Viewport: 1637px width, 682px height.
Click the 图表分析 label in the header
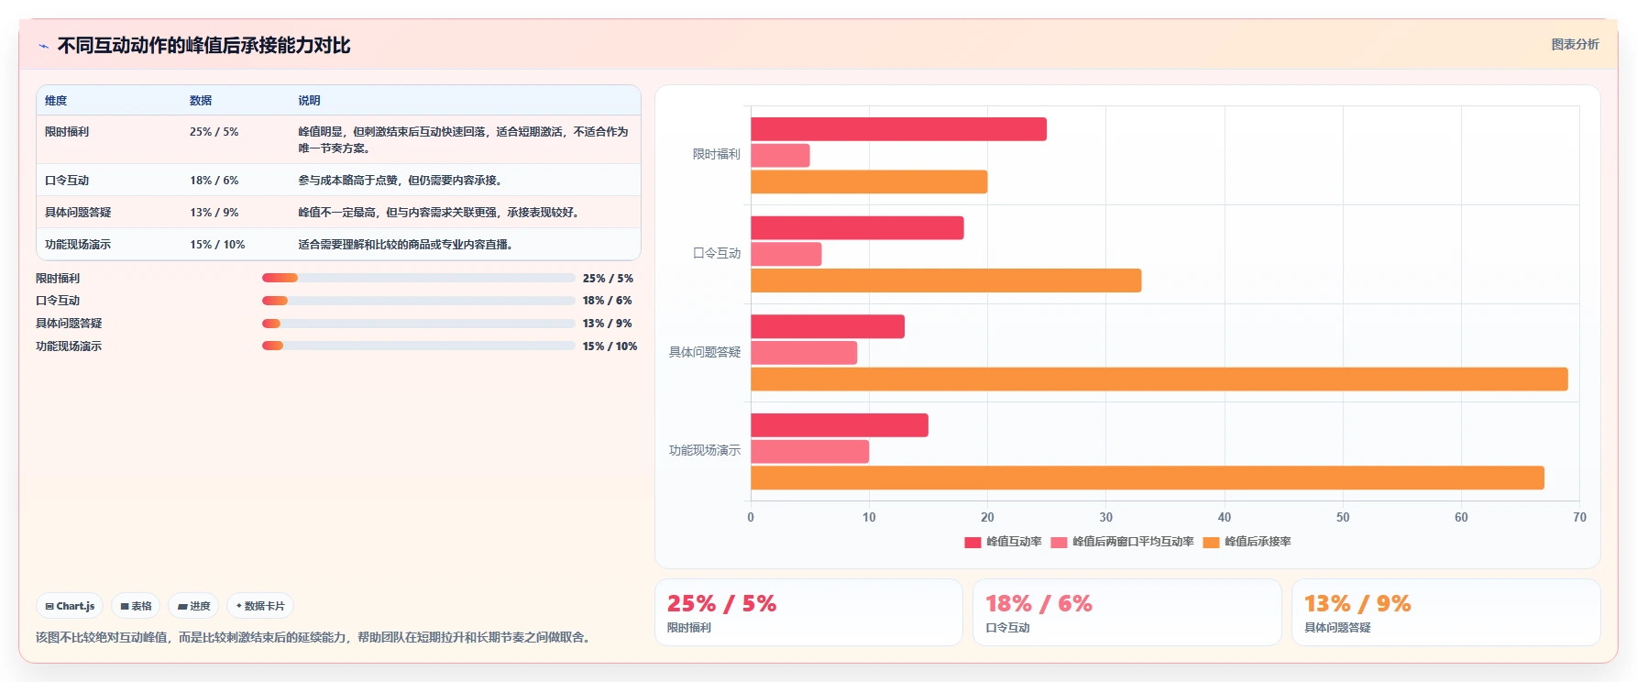point(1575,44)
